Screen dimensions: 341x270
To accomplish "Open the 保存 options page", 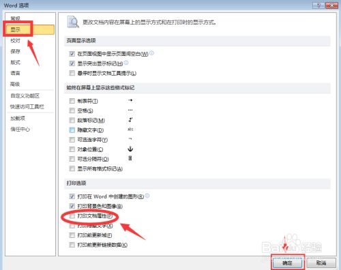I will tap(16, 51).
